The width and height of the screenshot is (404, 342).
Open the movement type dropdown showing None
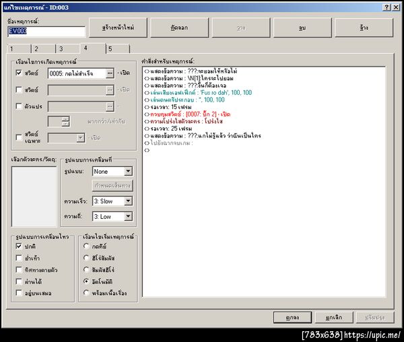point(112,172)
